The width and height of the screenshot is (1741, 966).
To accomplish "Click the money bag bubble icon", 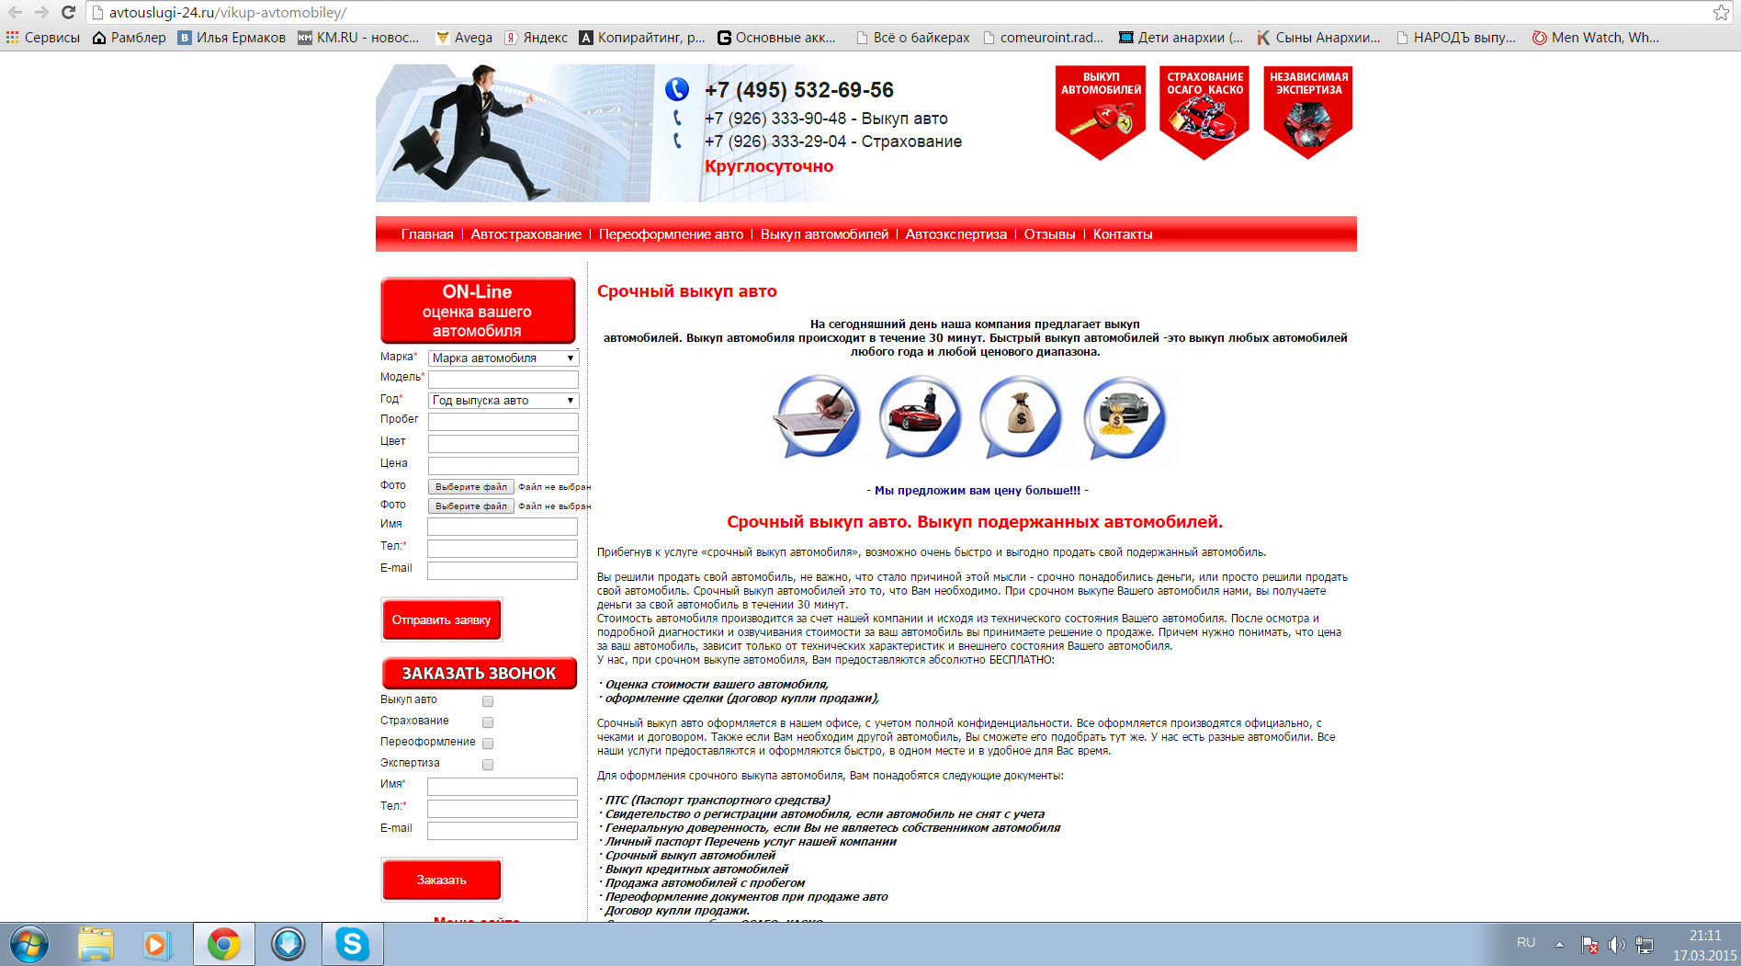I will pyautogui.click(x=1021, y=417).
